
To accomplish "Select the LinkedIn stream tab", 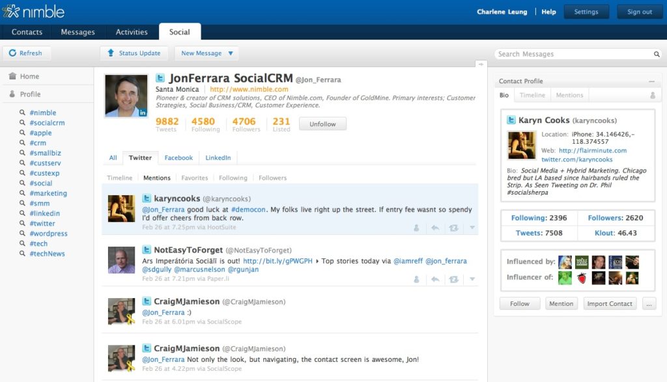I will 218,157.
